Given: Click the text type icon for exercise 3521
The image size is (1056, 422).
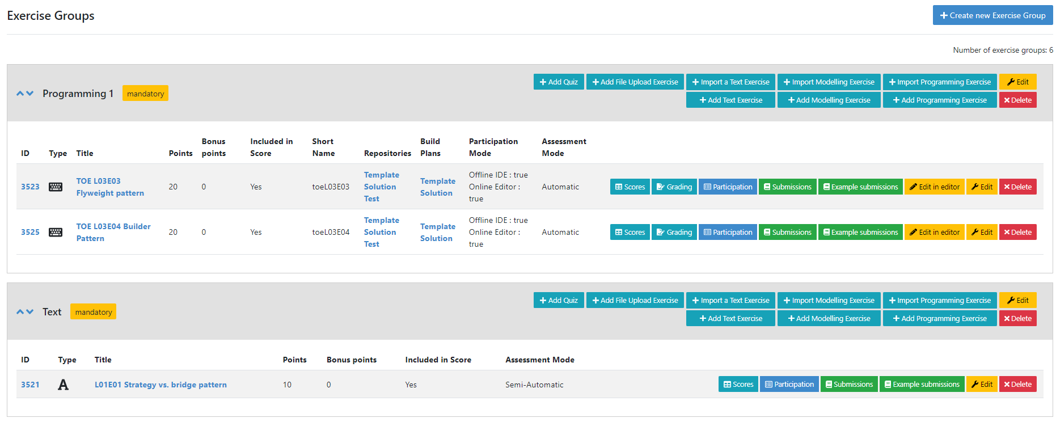Looking at the screenshot, I should click(x=63, y=385).
